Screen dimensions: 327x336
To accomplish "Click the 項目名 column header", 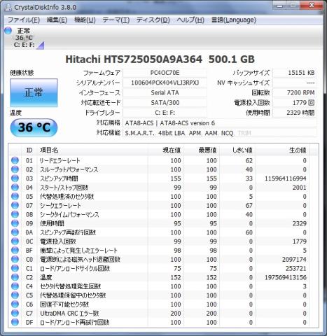I will pos(92,150).
